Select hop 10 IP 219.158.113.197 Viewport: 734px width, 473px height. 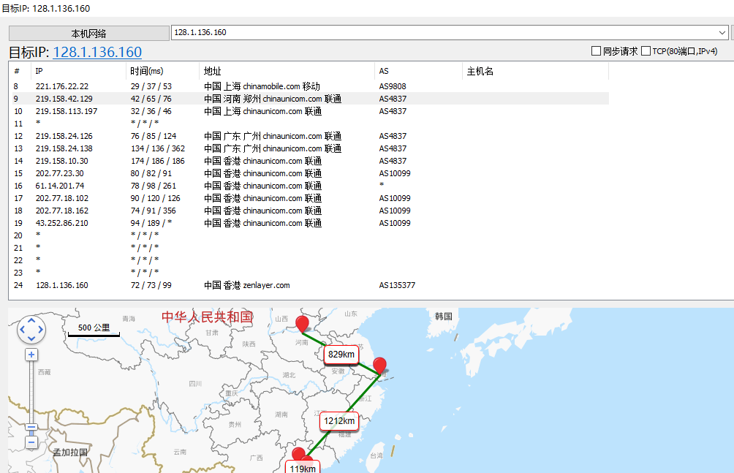67,111
